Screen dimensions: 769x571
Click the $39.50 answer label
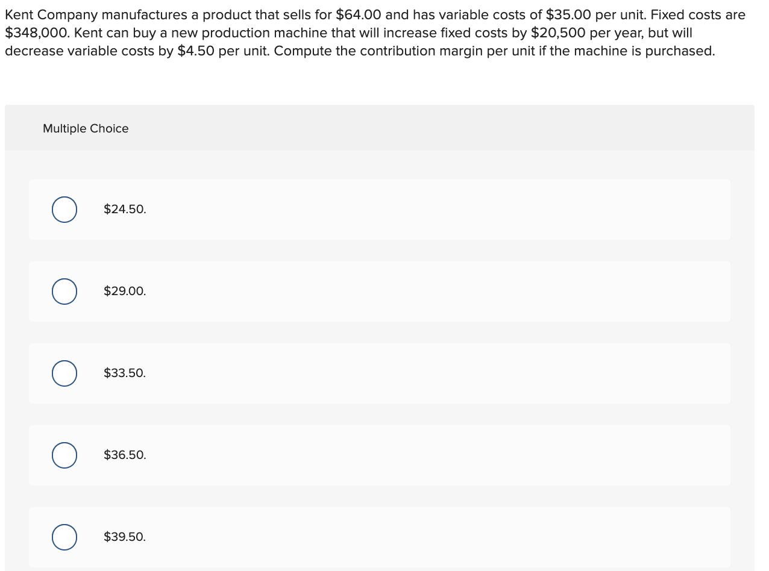125,537
